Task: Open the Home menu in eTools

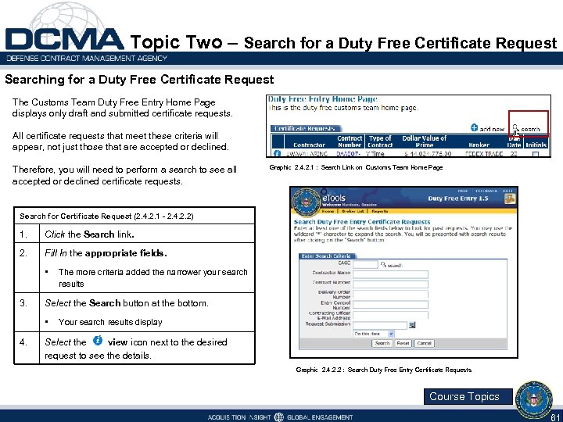Action: point(330,211)
